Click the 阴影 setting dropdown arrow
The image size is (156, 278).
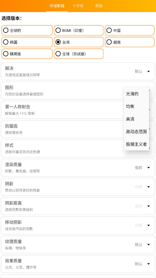(148, 187)
